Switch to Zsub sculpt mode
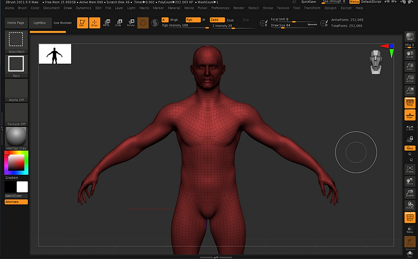The height and width of the screenshot is (259, 418). tap(230, 20)
